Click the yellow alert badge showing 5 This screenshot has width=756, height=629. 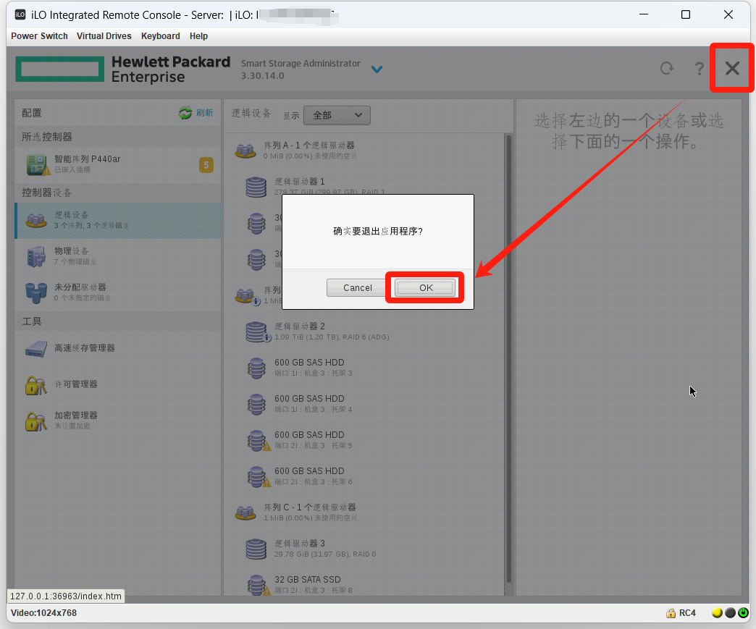pyautogui.click(x=206, y=165)
